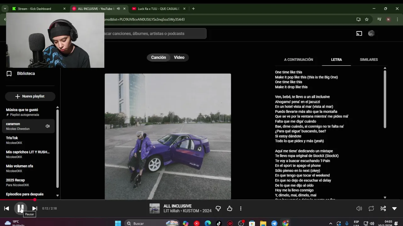Image resolution: width=403 pixels, height=226 pixels.
Task: Bookmark this page with star icon
Action: (367, 19)
